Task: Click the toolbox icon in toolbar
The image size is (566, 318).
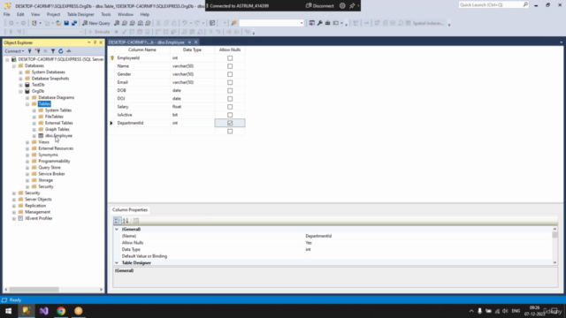Action: click(x=328, y=23)
